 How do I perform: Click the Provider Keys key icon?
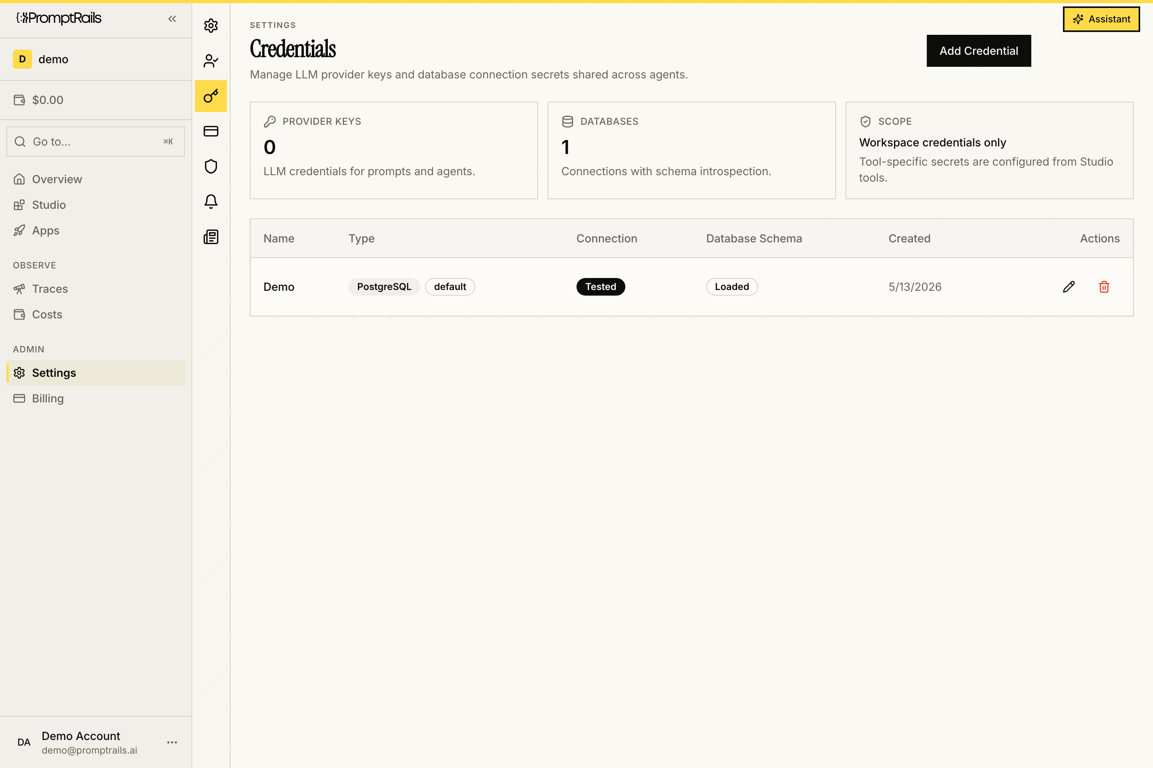[x=269, y=122]
